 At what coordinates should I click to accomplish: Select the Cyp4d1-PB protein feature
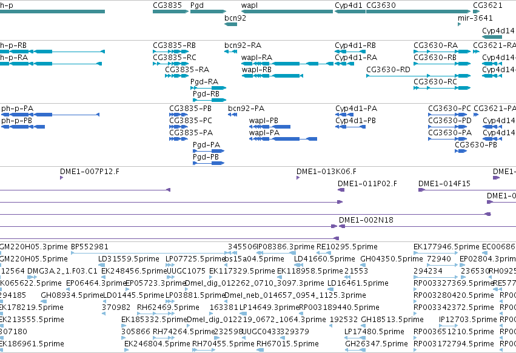[x=350, y=127]
